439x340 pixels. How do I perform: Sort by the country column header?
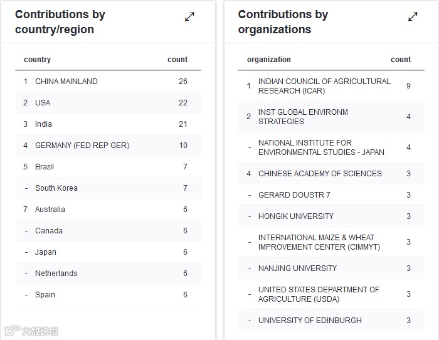coord(37,60)
